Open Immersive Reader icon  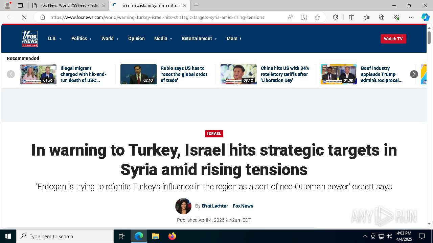(x=304, y=17)
